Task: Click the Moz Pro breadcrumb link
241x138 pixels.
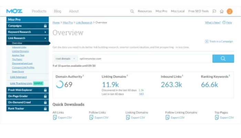Action: (x=67, y=22)
